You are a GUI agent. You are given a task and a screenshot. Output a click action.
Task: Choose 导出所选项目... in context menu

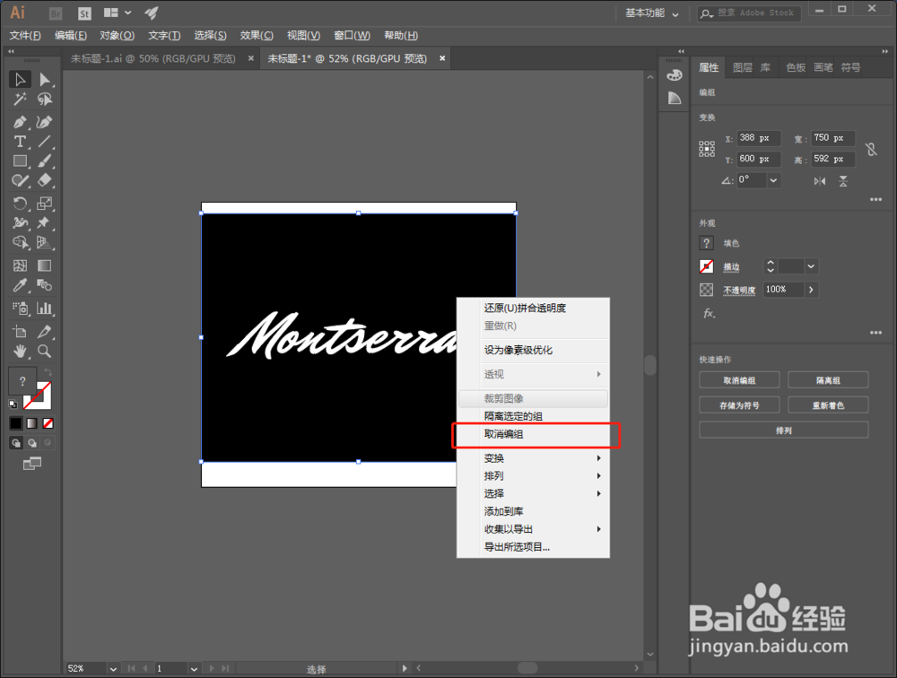tap(533, 547)
